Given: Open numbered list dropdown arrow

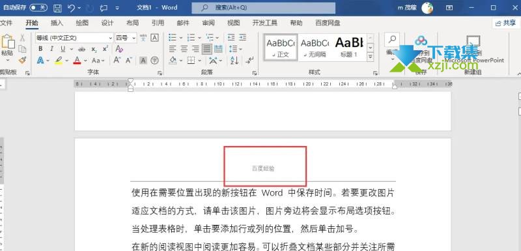Looking at the screenshot, I should click(x=199, y=38).
